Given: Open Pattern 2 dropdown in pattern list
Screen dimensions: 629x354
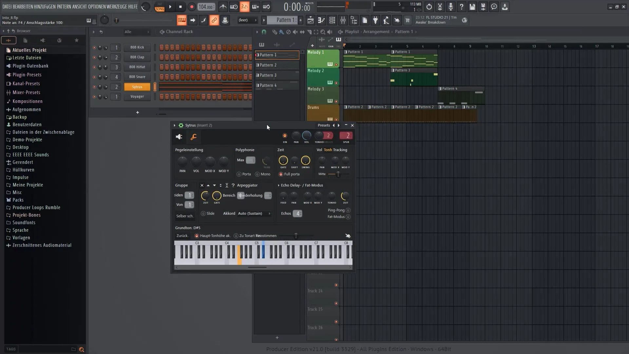Looking at the screenshot, I should [x=258, y=65].
